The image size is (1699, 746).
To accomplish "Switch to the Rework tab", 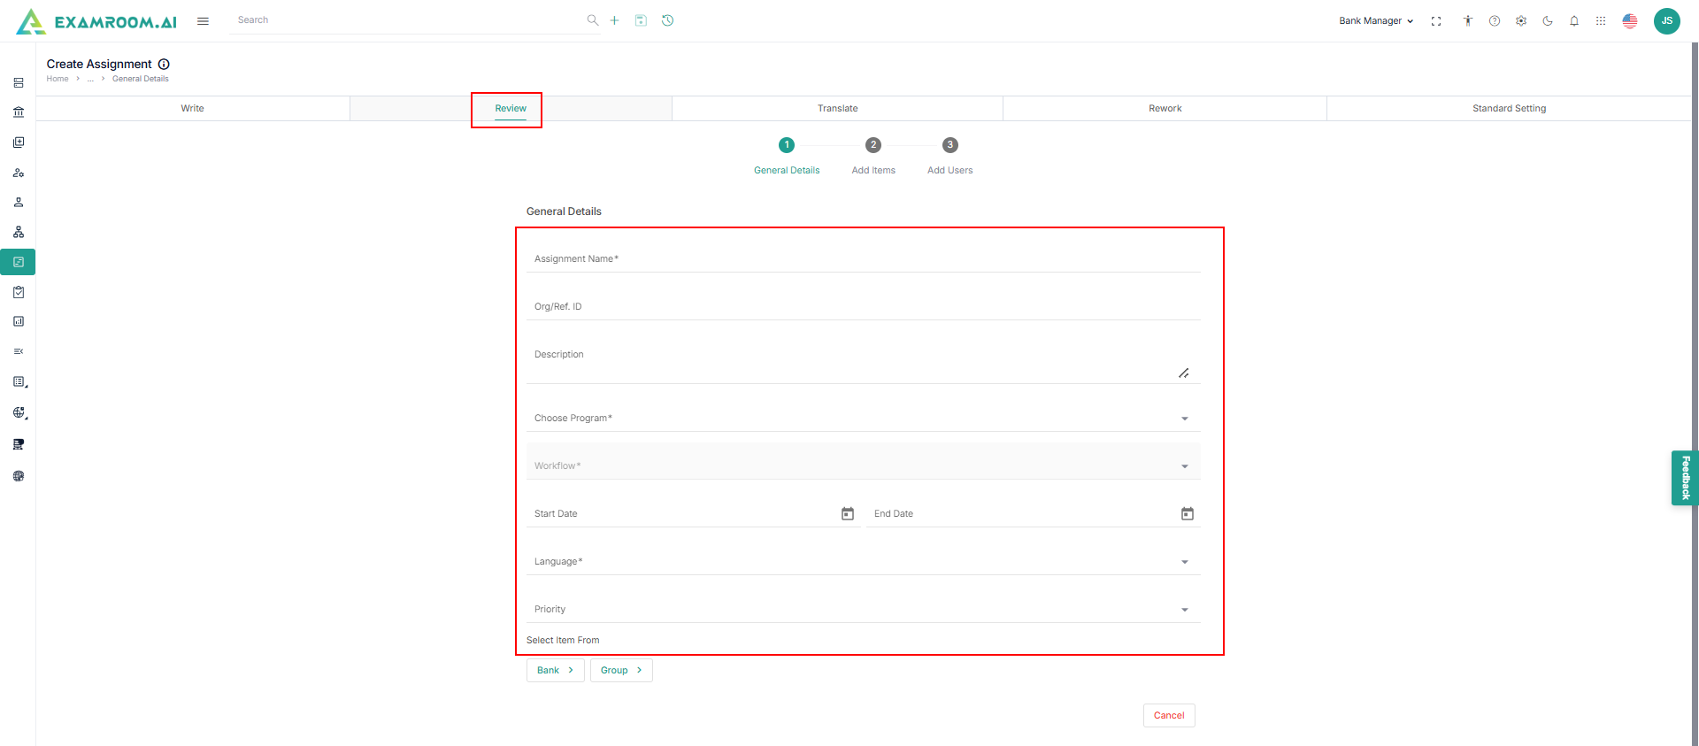I will [x=1165, y=108].
